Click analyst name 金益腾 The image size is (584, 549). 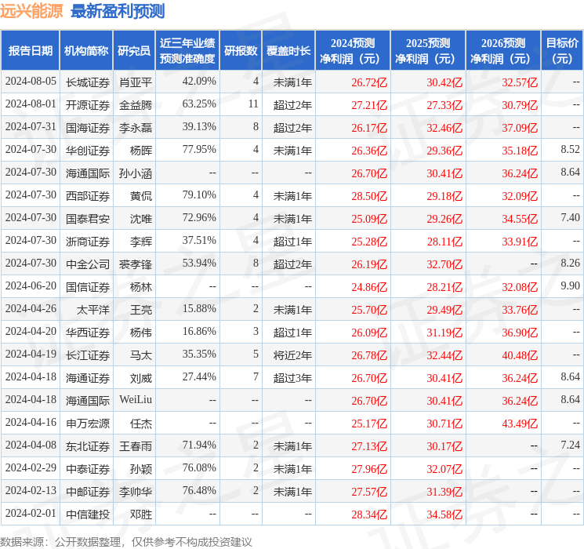136,105
